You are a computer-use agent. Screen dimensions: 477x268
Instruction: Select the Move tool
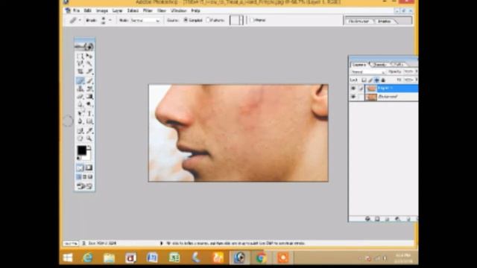point(89,57)
